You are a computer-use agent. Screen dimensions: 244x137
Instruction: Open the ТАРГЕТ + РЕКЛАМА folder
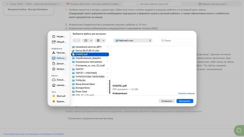(90, 73)
